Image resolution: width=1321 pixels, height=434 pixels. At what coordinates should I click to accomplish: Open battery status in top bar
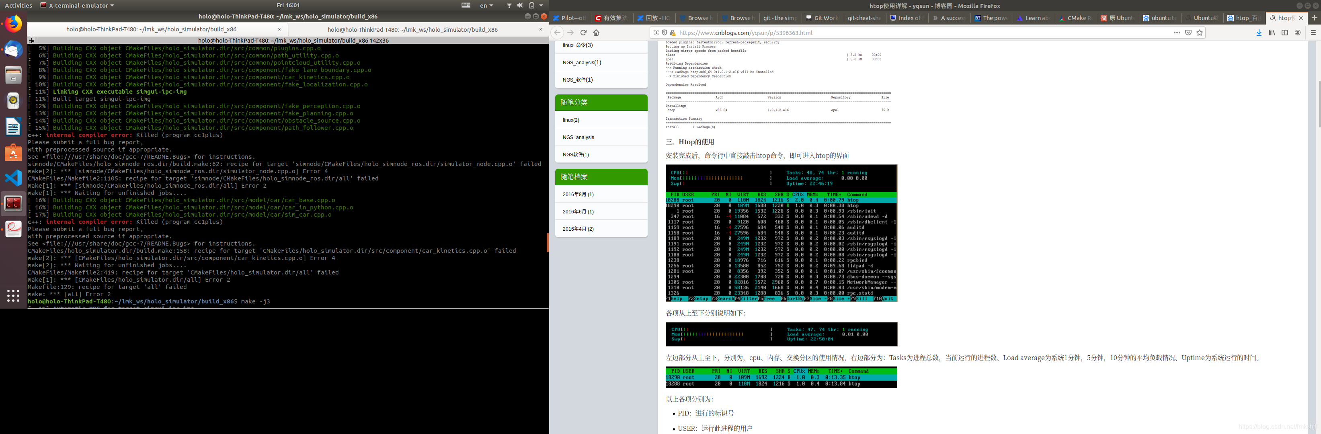coord(532,5)
